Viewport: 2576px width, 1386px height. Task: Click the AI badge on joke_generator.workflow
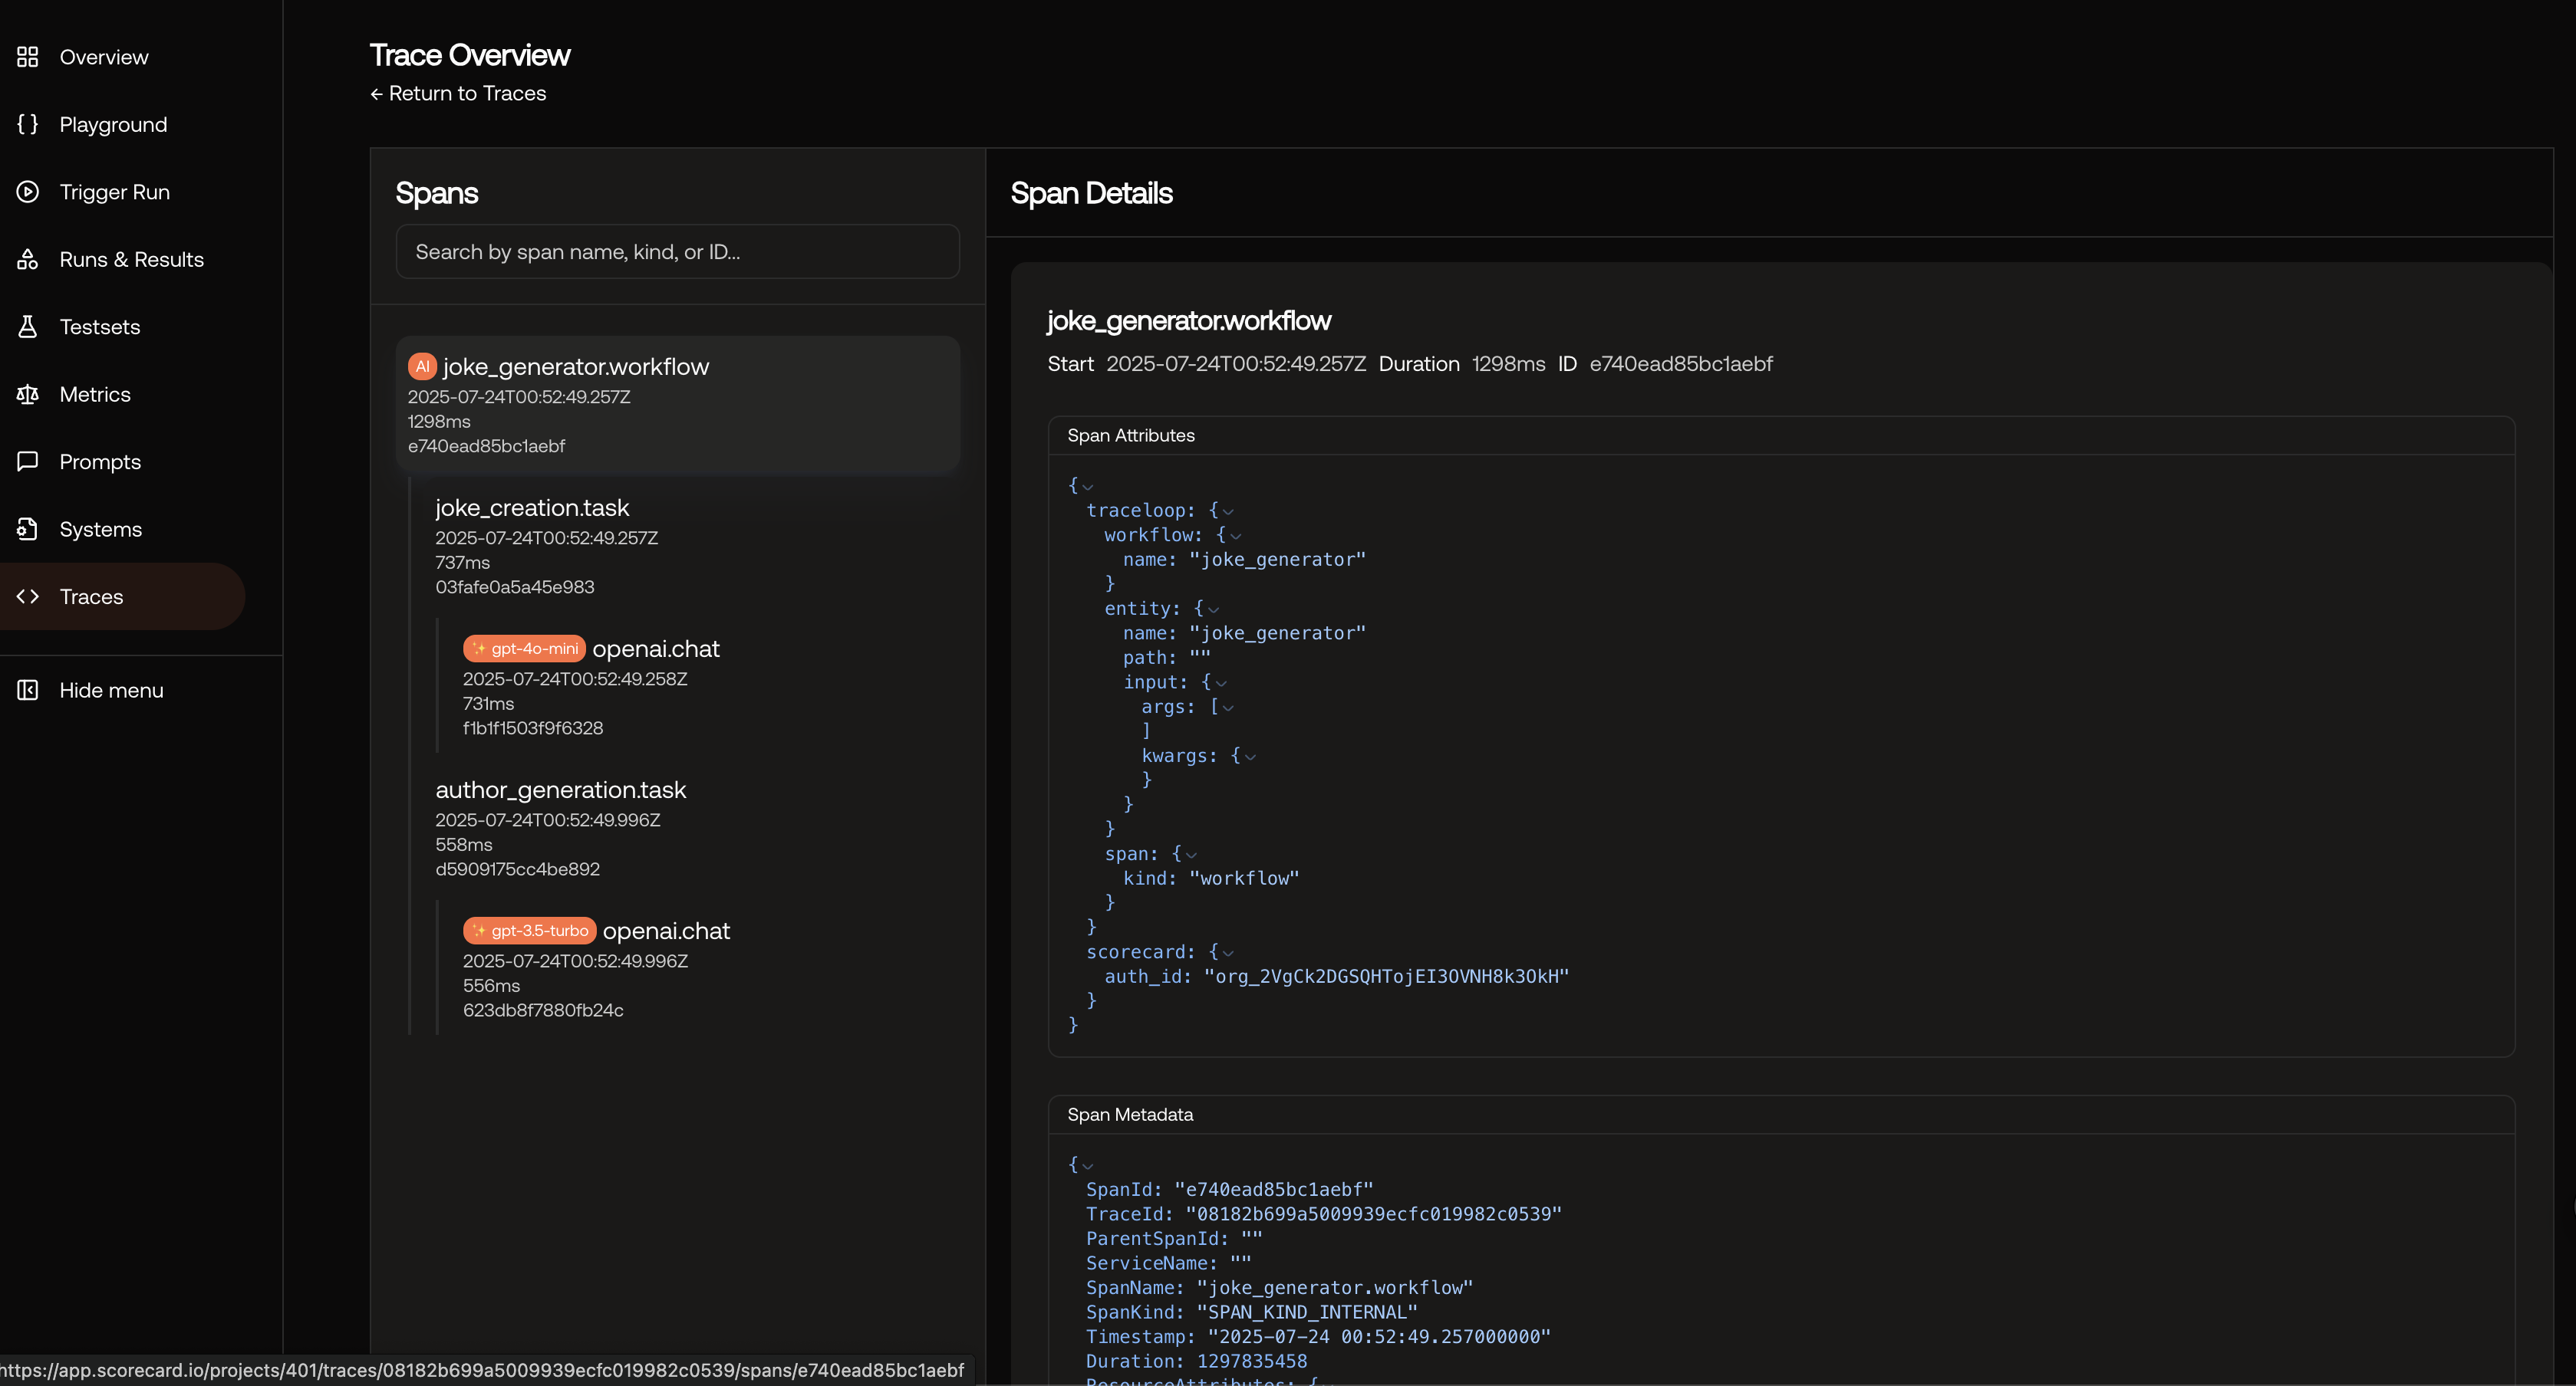(x=422, y=366)
